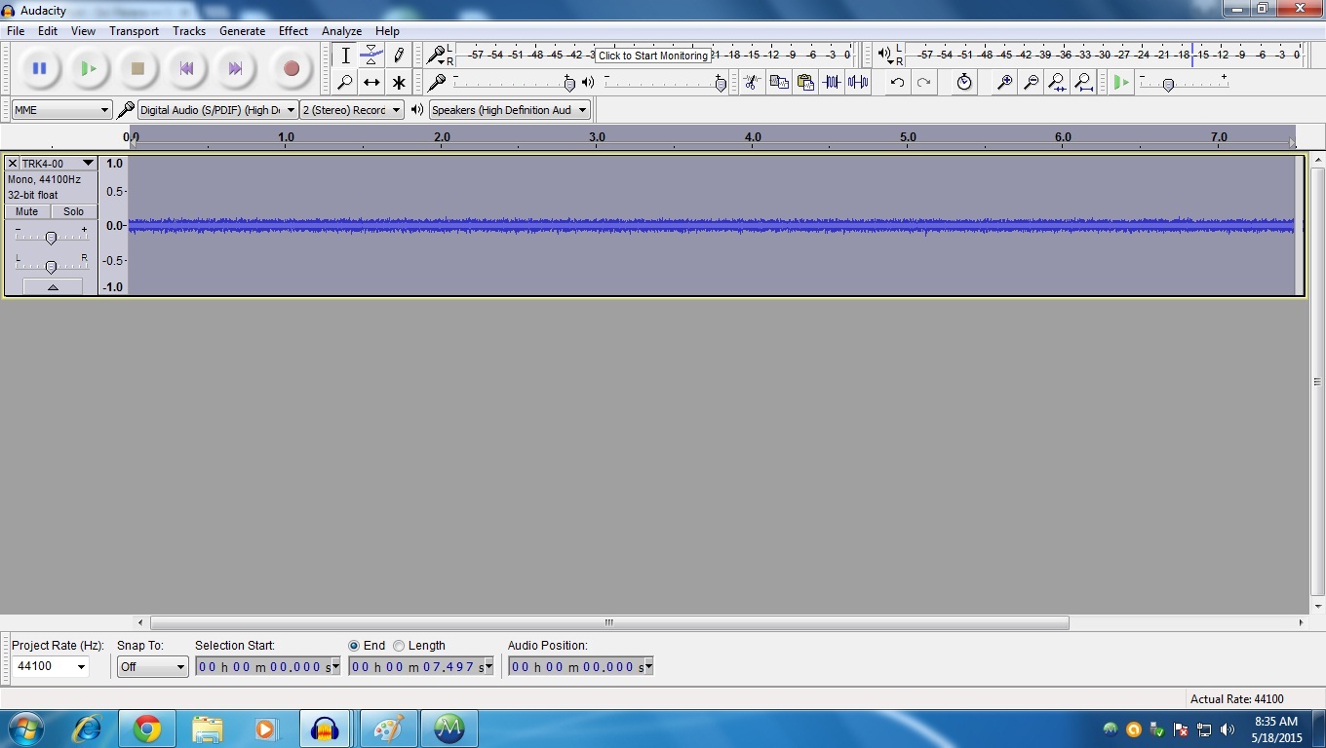This screenshot has height=748, width=1326.
Task: Open the Effect menu
Action: click(x=293, y=31)
